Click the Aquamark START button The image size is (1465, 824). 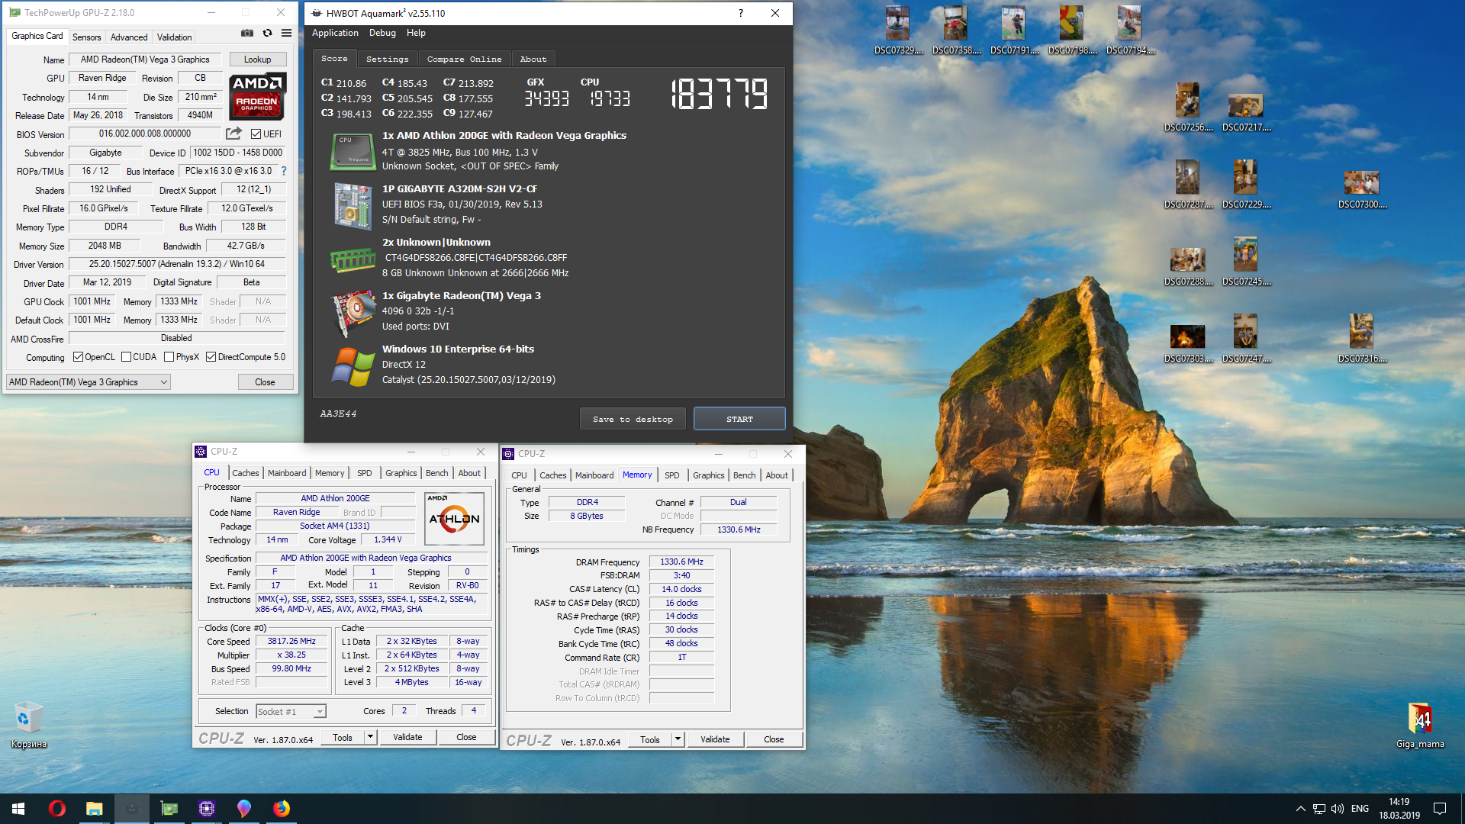(739, 419)
